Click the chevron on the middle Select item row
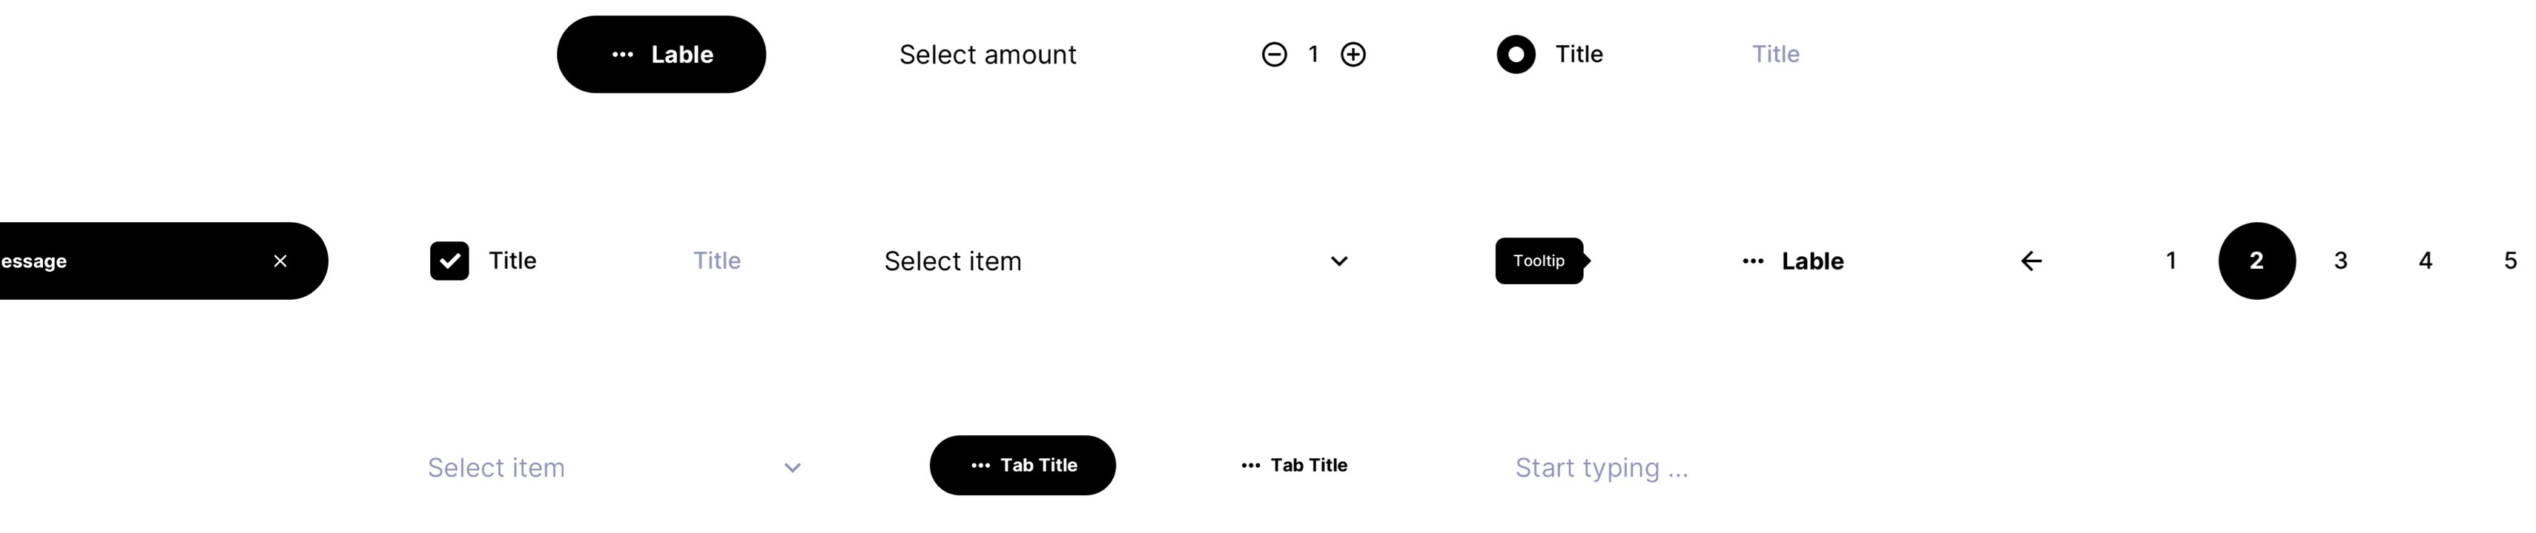This screenshot has width=2536, height=533. [x=1339, y=261]
